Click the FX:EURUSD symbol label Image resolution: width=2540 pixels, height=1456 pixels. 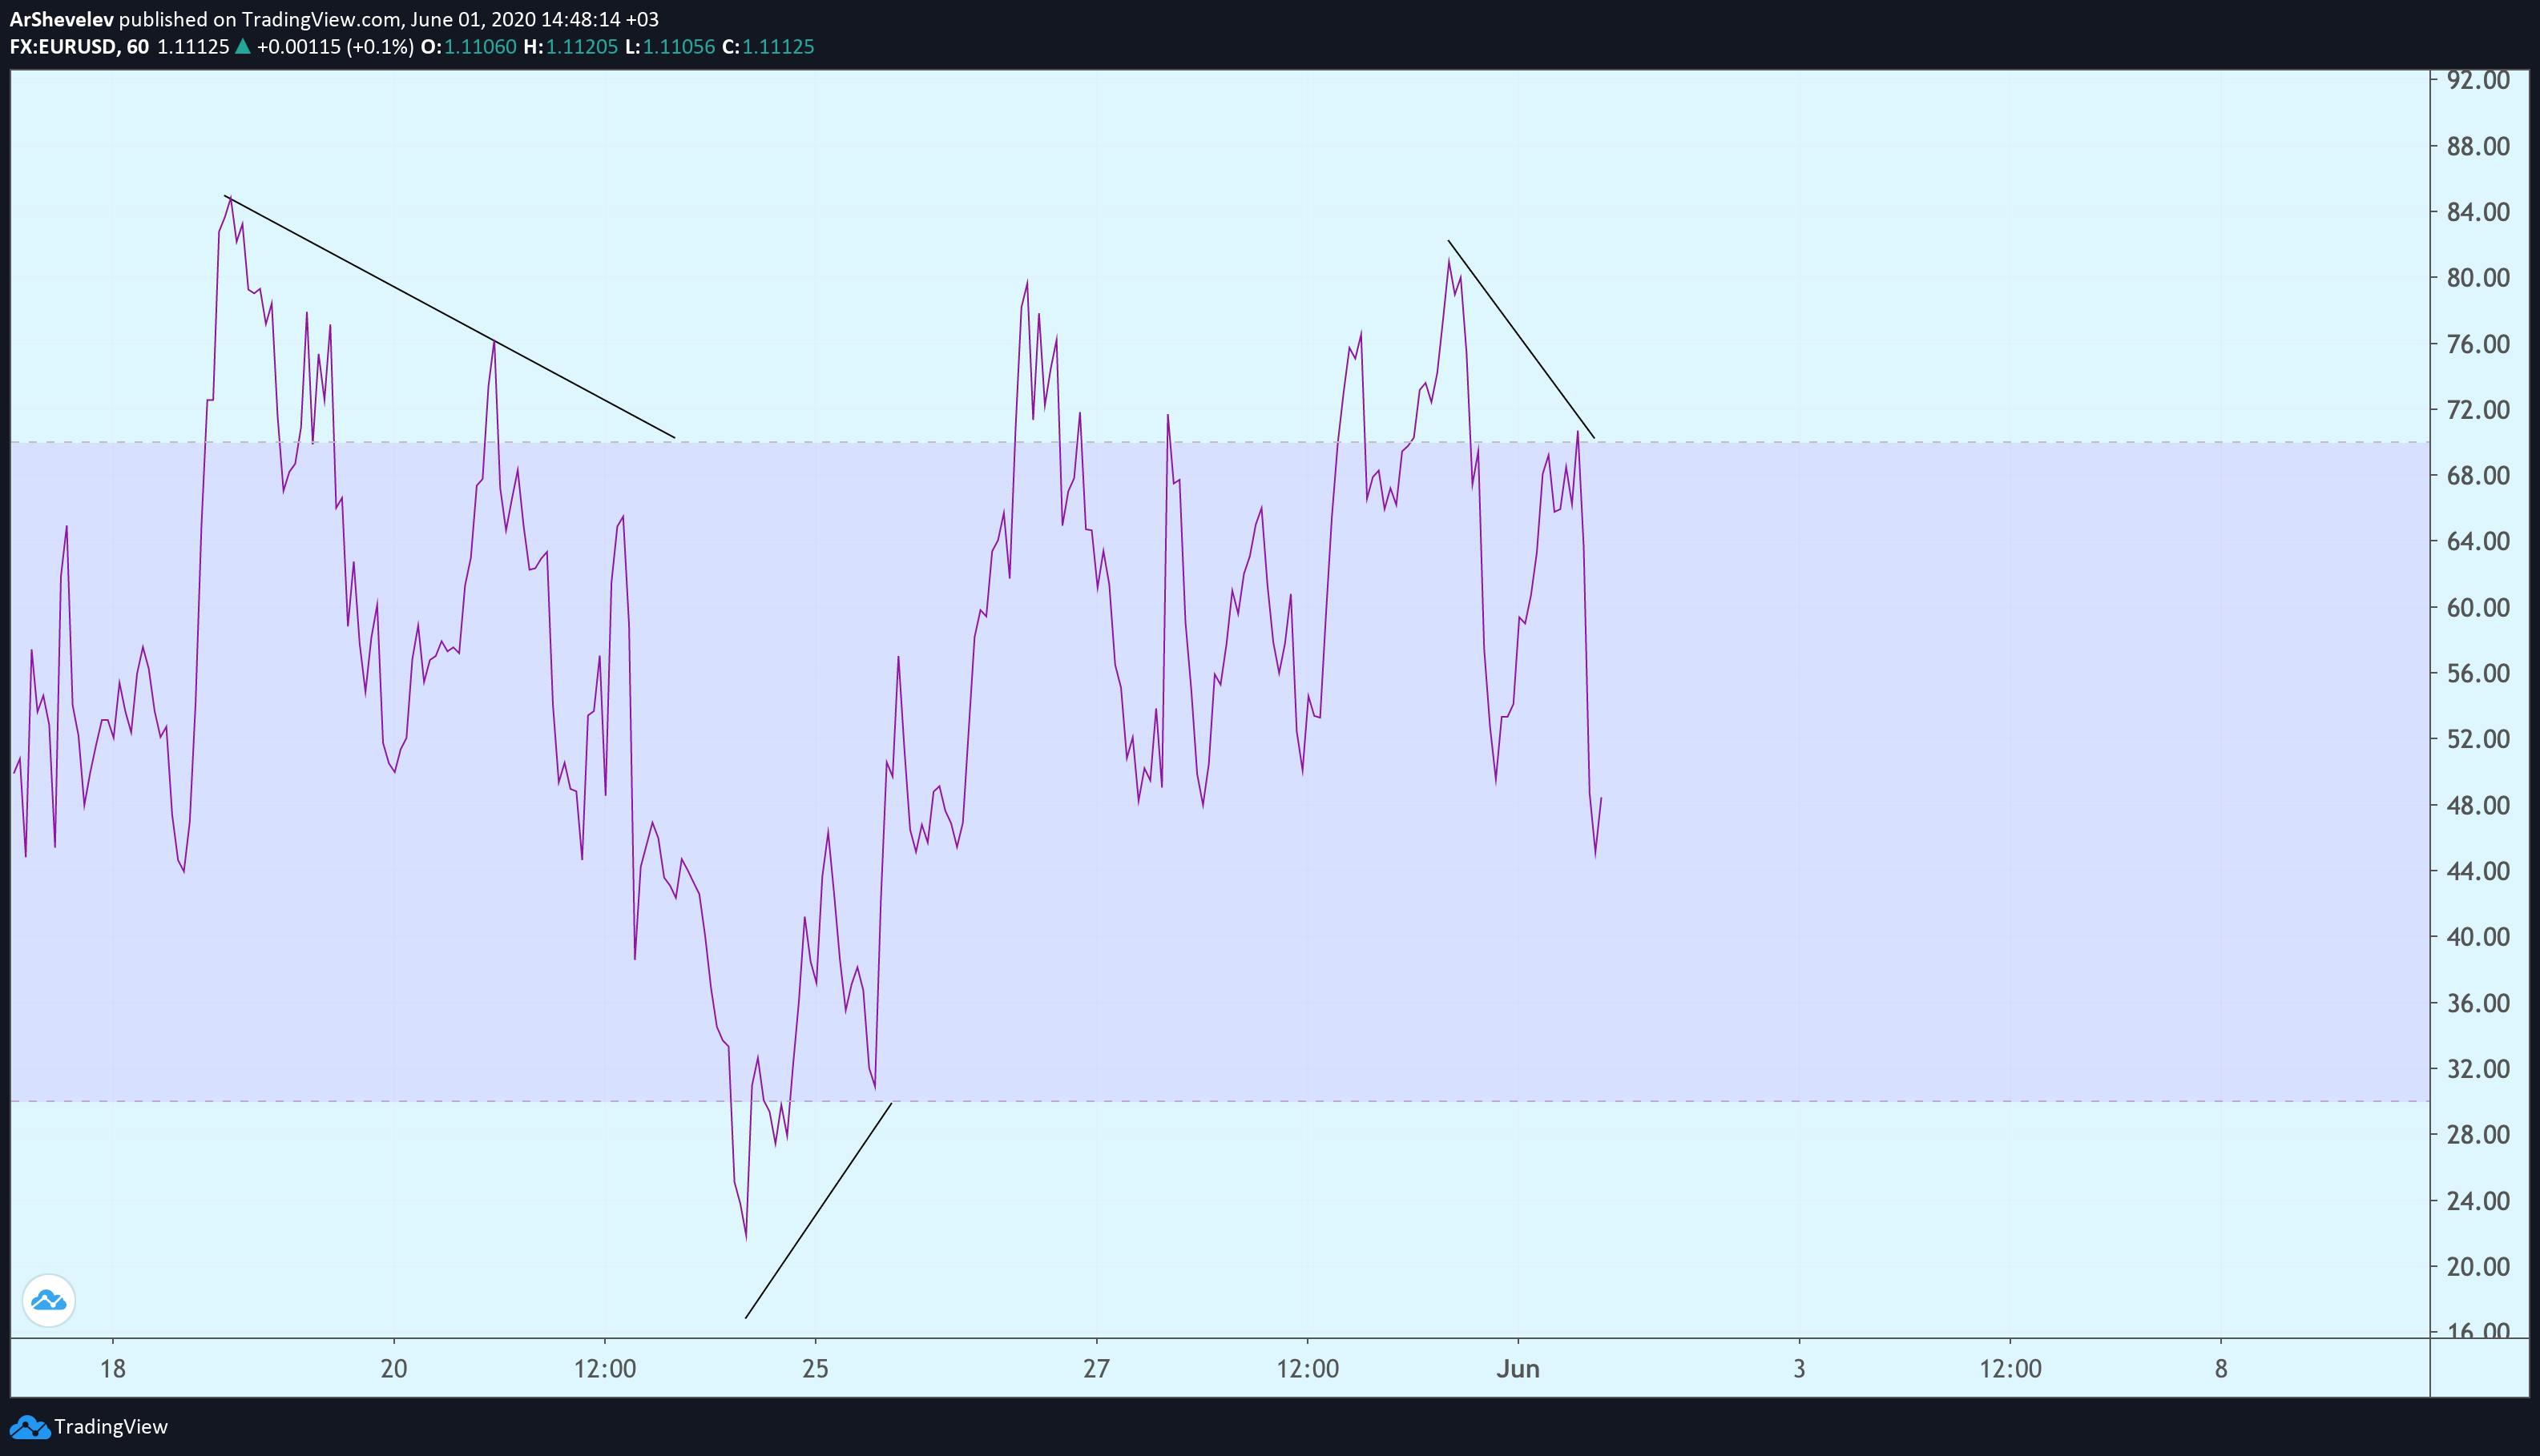pos(63,46)
